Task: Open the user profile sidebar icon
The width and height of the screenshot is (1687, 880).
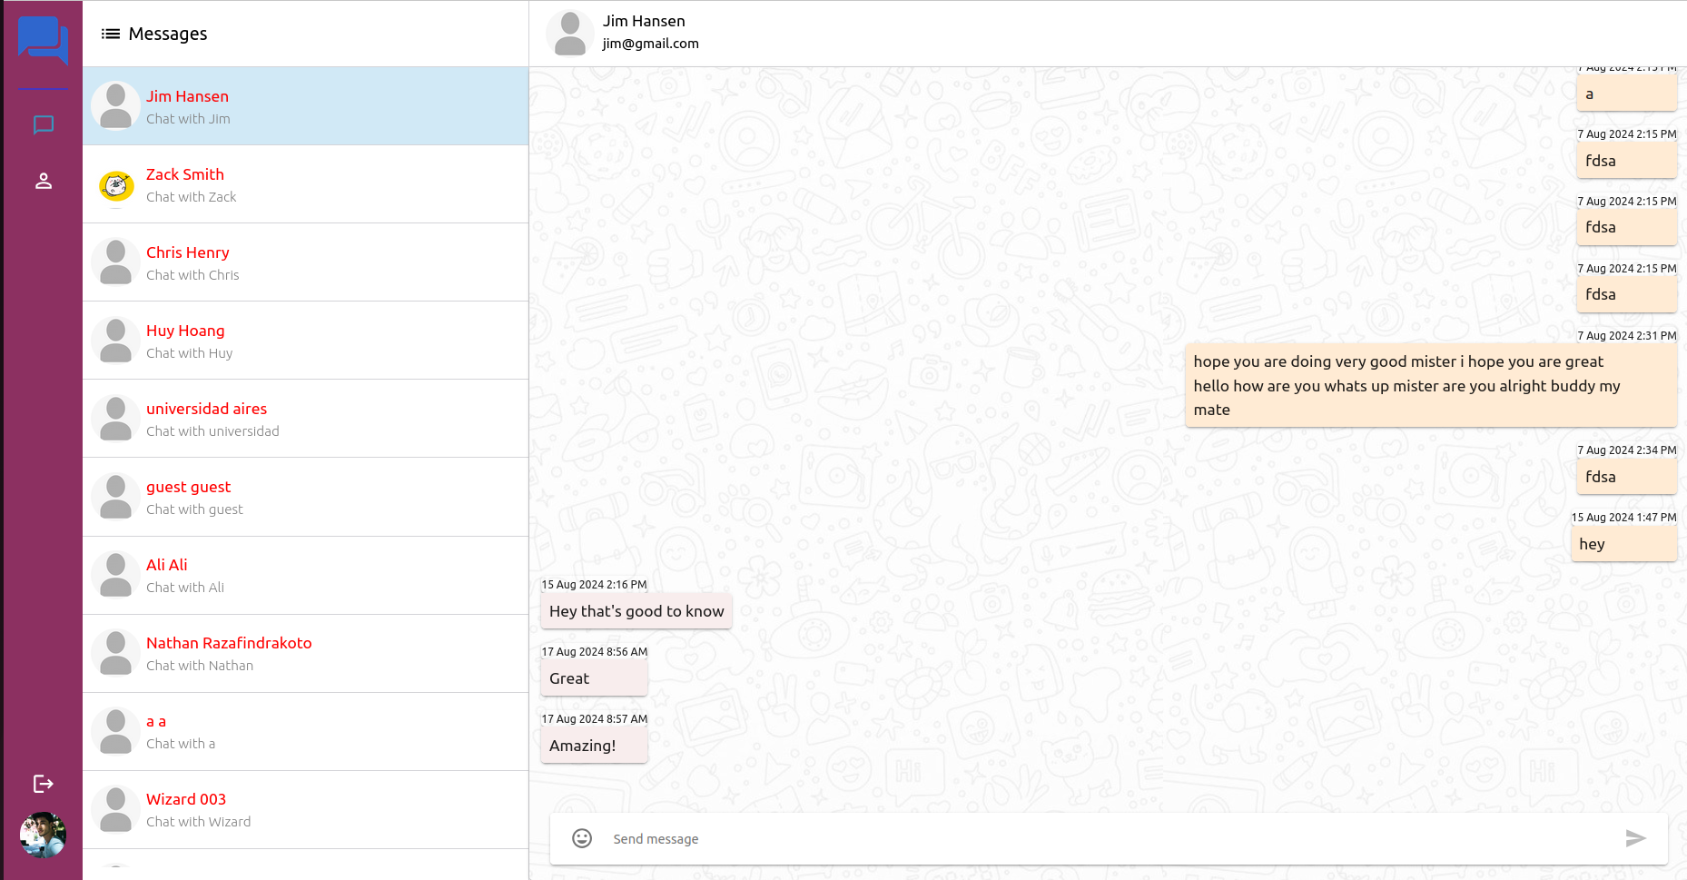Action: tap(44, 182)
